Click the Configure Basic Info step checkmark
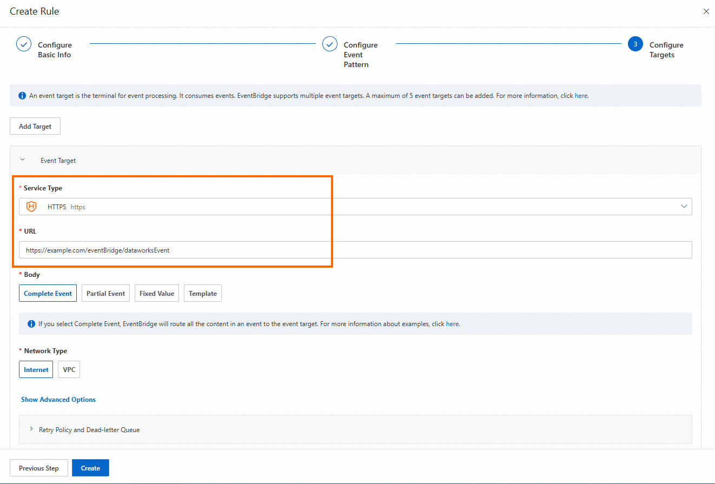The width and height of the screenshot is (715, 484). 24,44
